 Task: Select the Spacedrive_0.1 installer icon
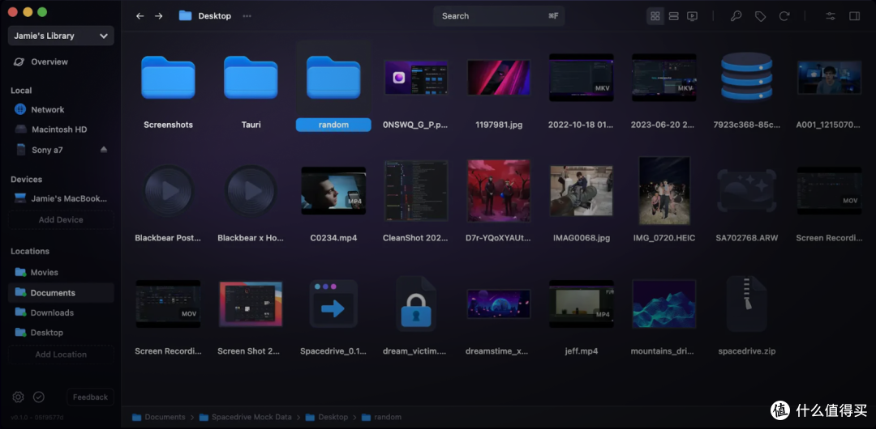333,304
